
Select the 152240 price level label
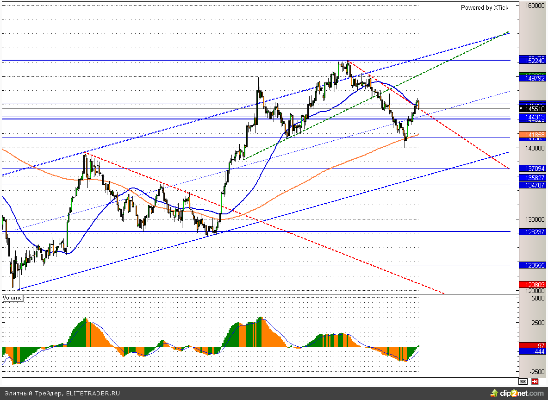[534, 61]
